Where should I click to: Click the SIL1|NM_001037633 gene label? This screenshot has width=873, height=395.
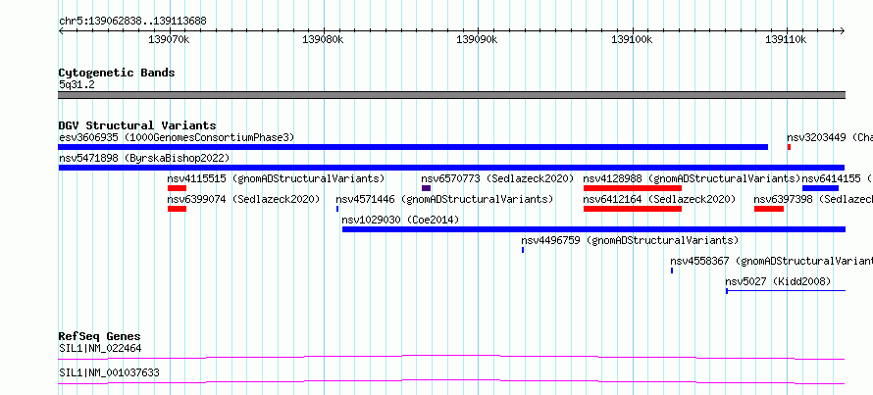pos(109,372)
